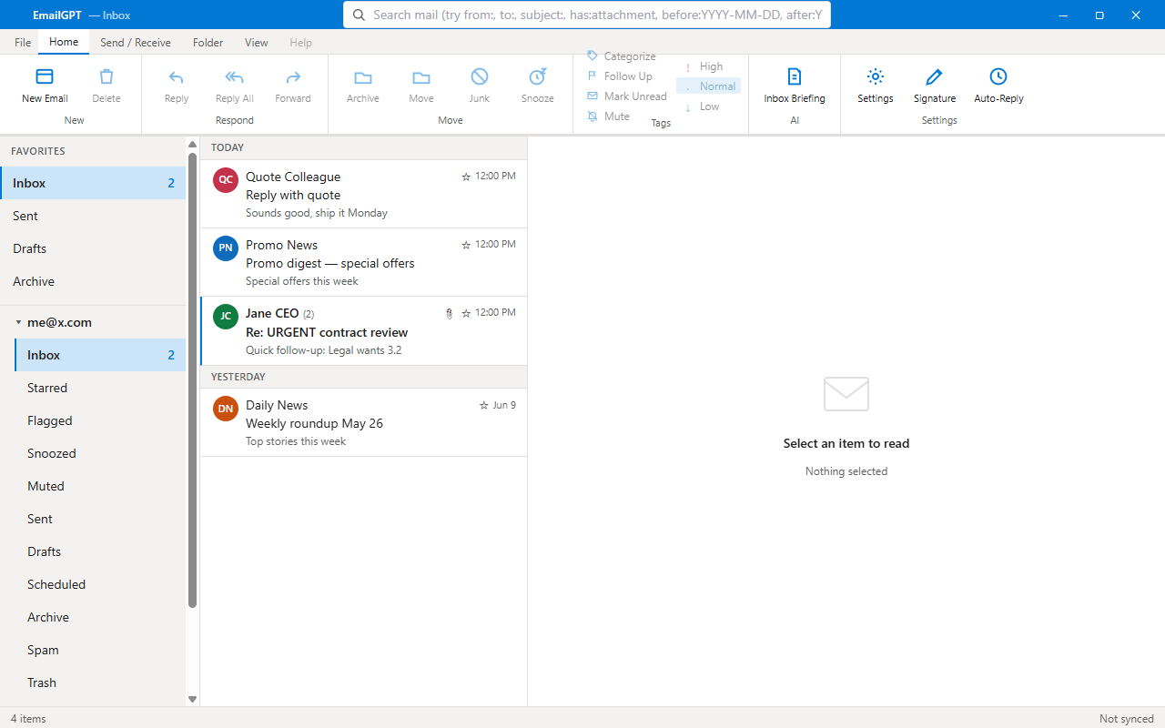Click the PN avatar of Promo News
1165x728 pixels.
pyautogui.click(x=226, y=248)
